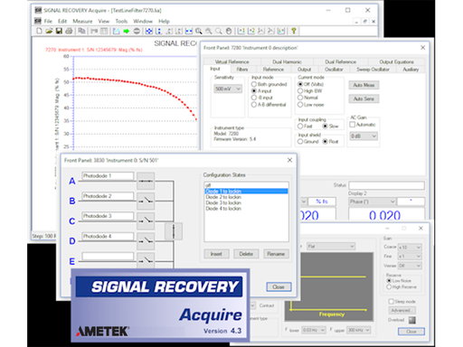
Task: Select Both grounded input mode
Action: [x=254, y=84]
